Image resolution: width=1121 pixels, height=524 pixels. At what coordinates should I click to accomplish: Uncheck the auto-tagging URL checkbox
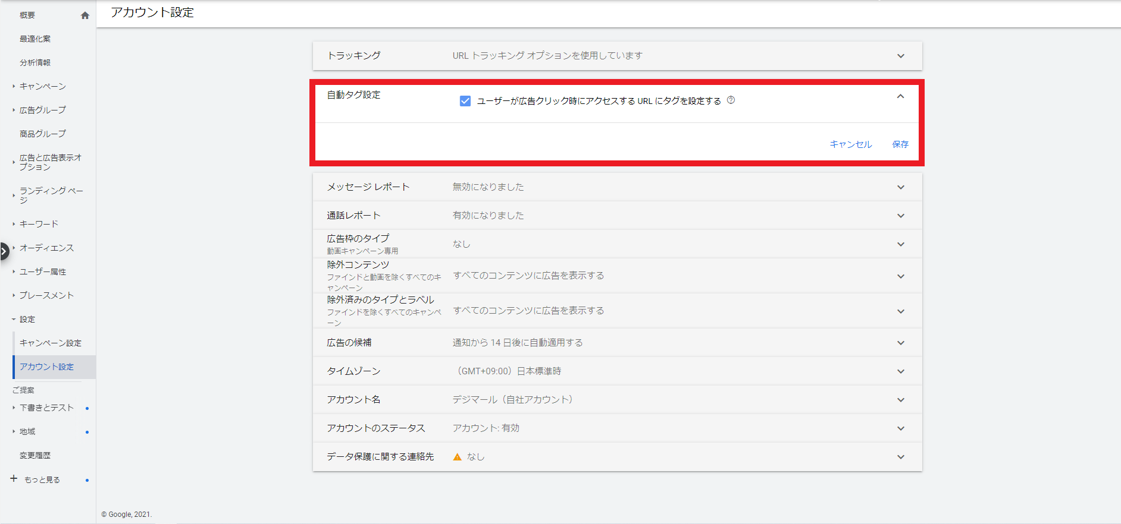[x=465, y=101]
